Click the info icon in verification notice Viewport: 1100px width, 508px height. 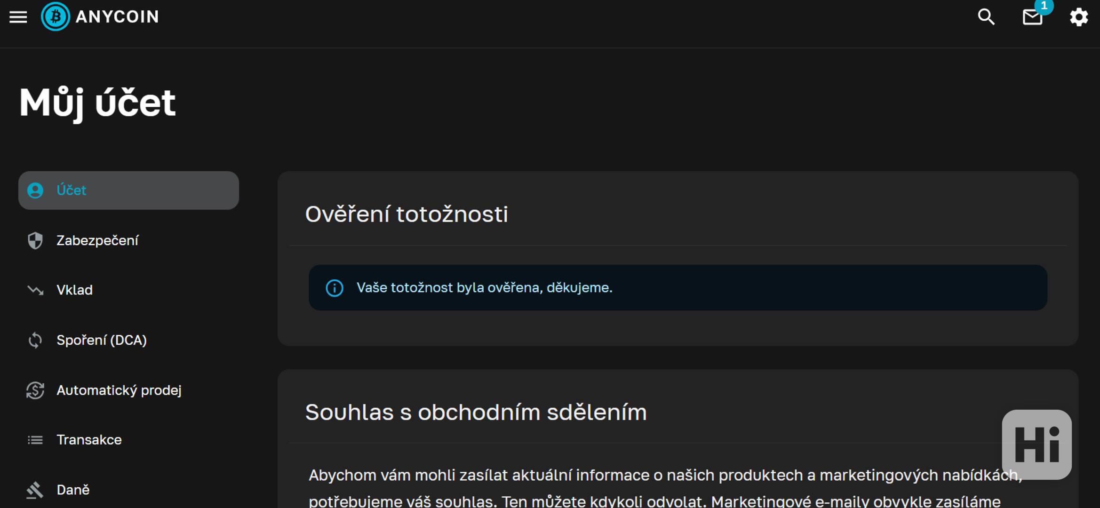(x=335, y=288)
